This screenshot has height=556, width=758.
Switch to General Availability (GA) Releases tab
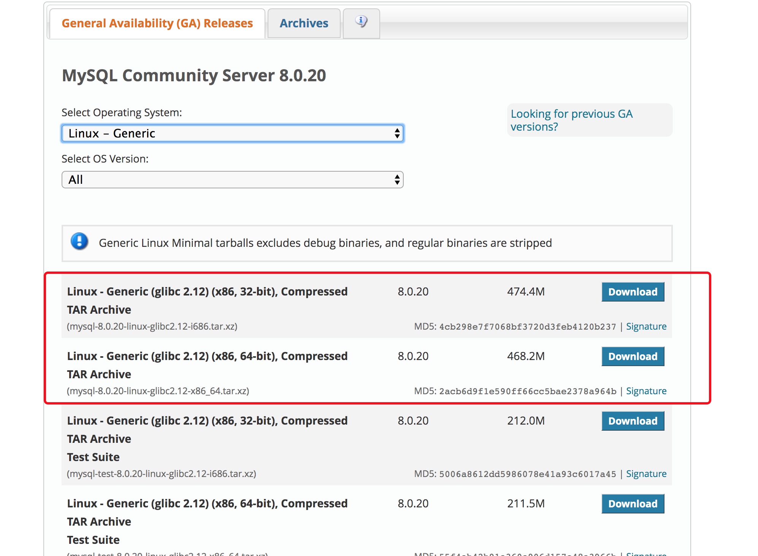click(x=157, y=24)
